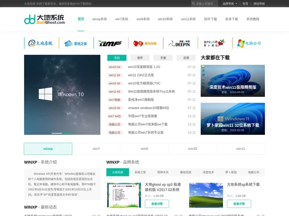Screen dimensions: 289x216
Task: Select 雨林木风 brand tab under WINXP
Action: [163, 172]
